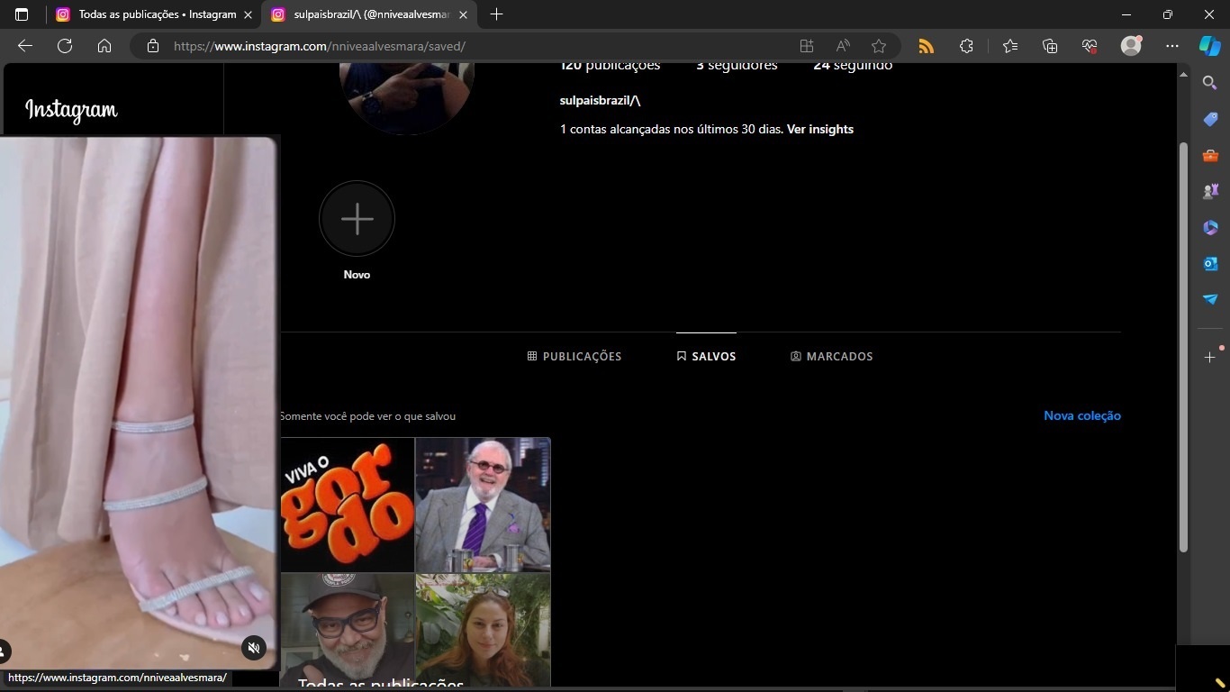Toggle the favorite star for this page
The height and width of the screenshot is (692, 1230).
(879, 46)
